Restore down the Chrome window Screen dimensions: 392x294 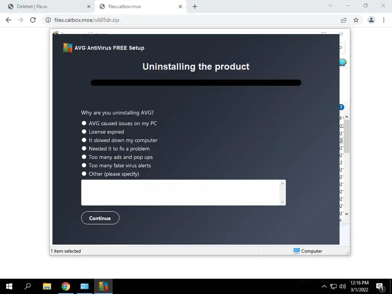(x=366, y=5)
